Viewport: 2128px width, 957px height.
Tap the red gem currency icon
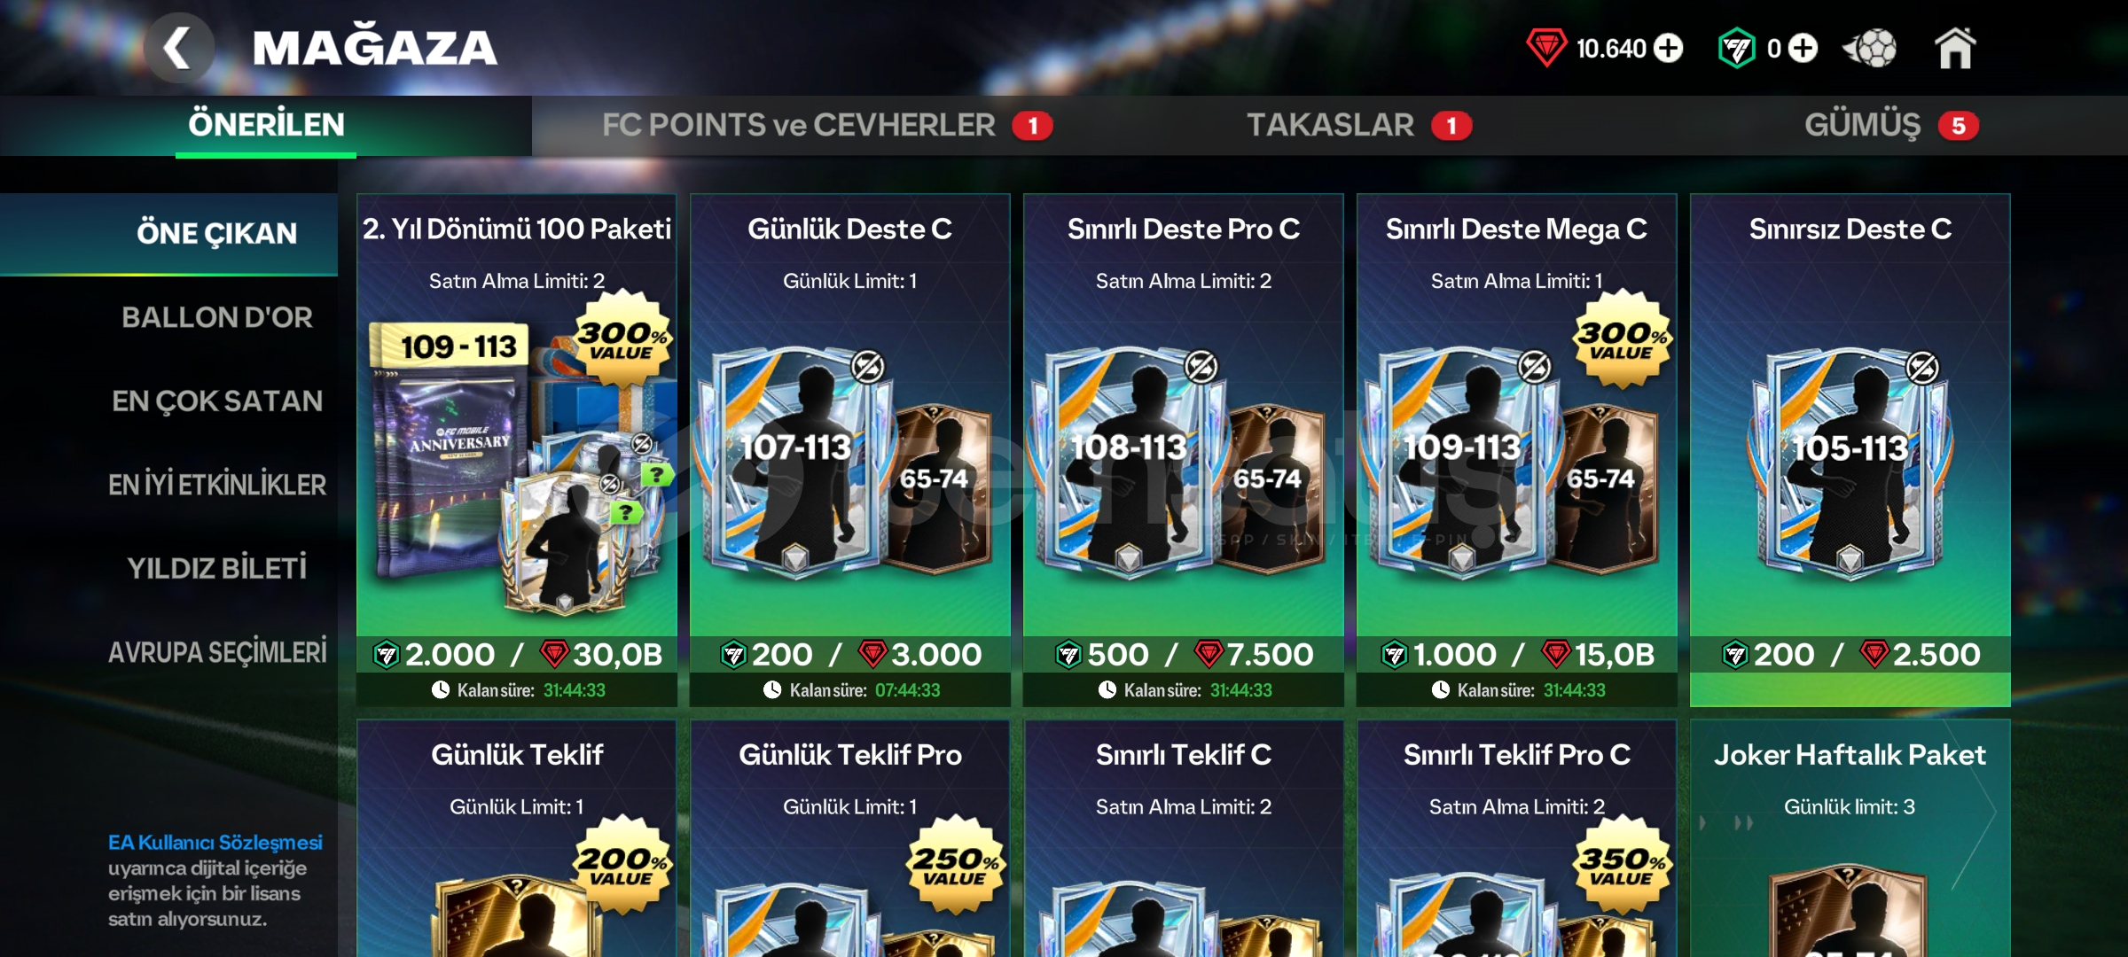tap(1546, 48)
